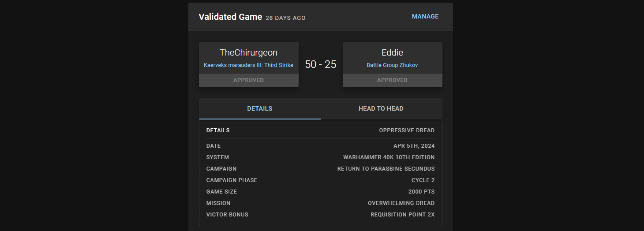Select the DETAILS tab
The height and width of the screenshot is (231, 644).
(259, 109)
